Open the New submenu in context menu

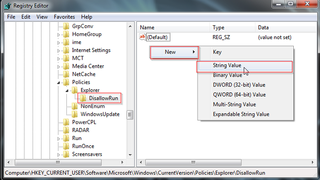pyautogui.click(x=174, y=52)
